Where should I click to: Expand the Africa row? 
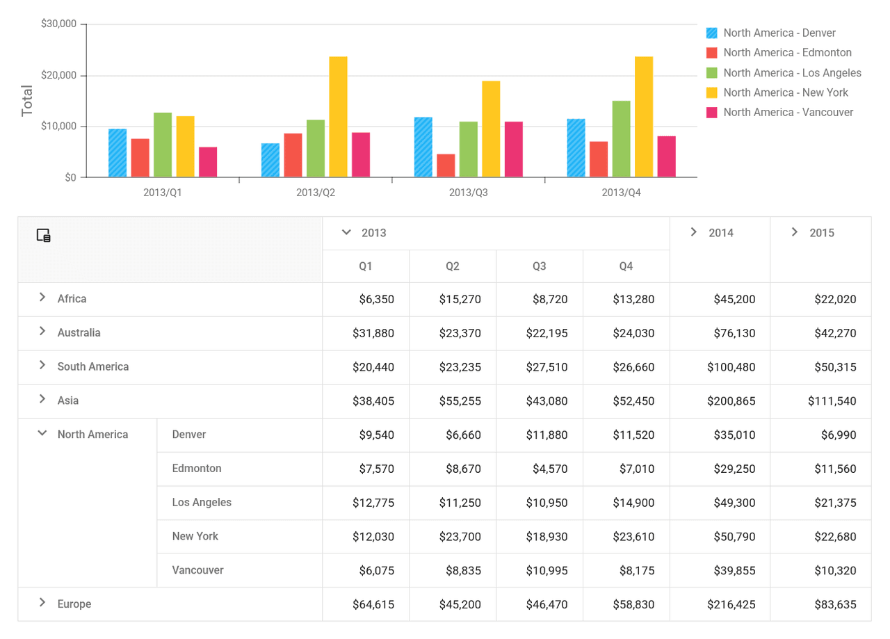(42, 298)
